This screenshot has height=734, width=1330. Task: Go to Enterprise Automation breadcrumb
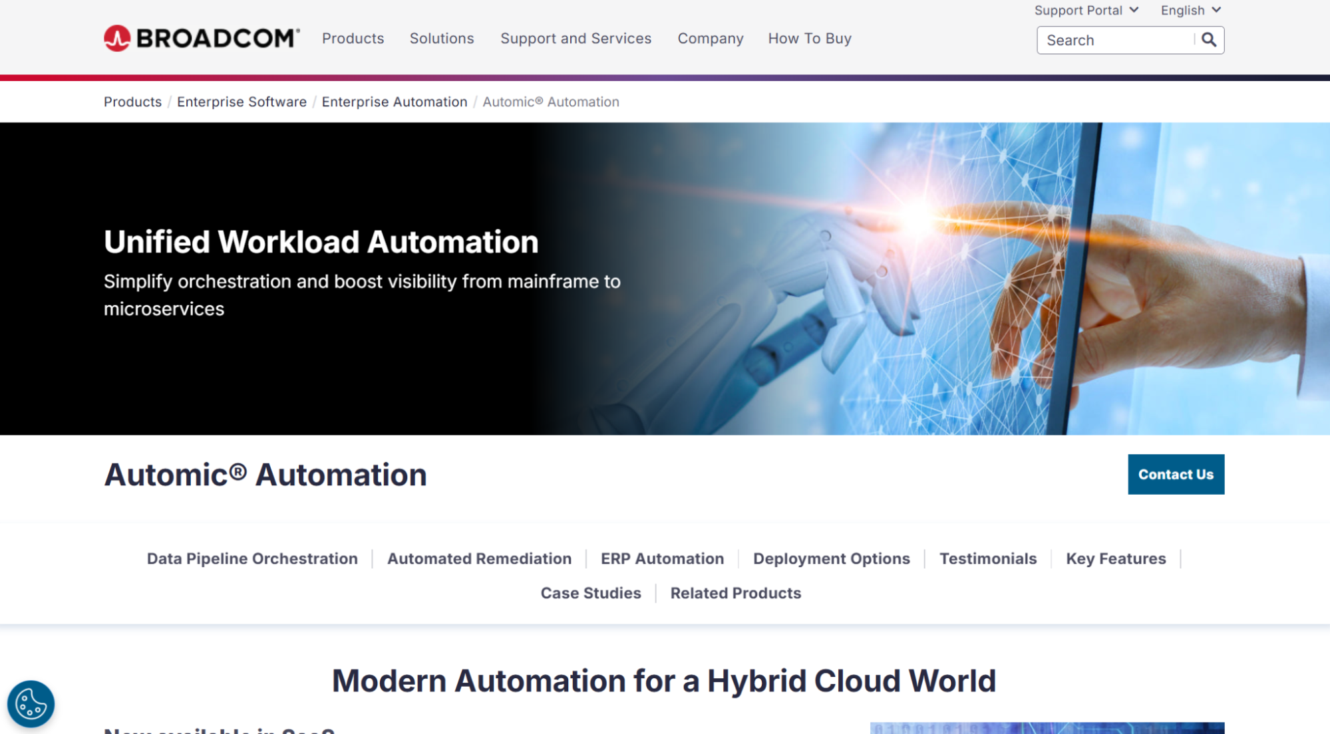point(394,102)
